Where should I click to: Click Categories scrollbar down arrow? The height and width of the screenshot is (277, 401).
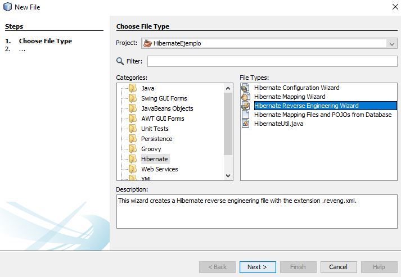pos(228,175)
